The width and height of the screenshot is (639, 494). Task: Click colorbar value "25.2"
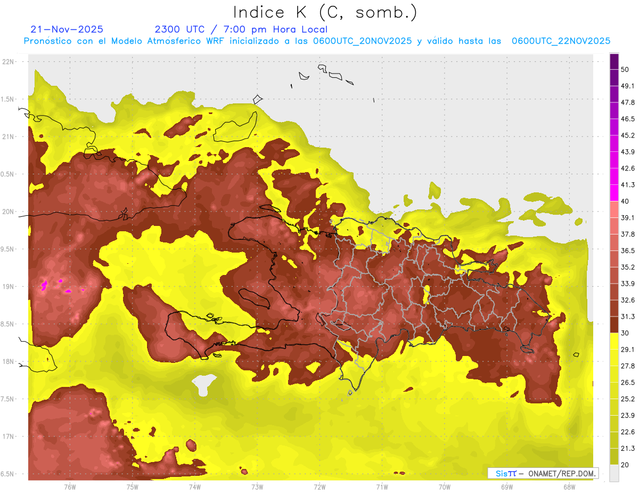point(628,399)
